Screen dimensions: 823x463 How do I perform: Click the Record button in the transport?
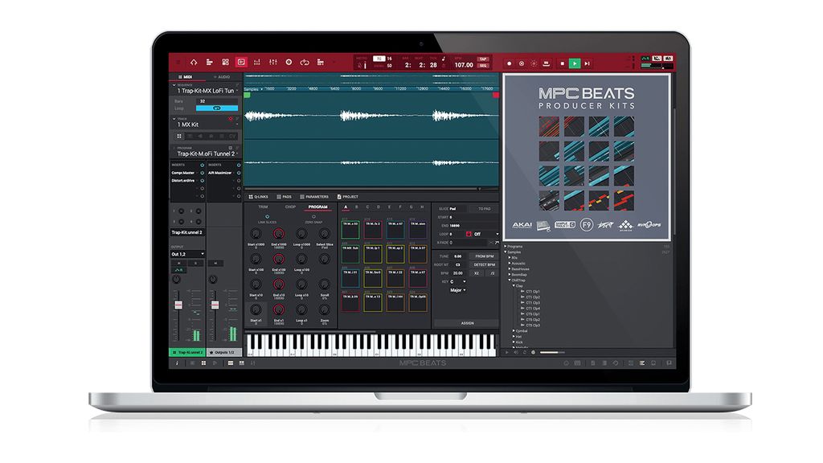point(509,63)
